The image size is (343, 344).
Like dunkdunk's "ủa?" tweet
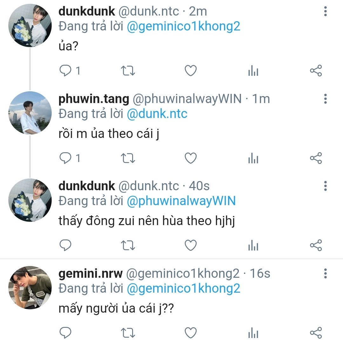[191, 71]
